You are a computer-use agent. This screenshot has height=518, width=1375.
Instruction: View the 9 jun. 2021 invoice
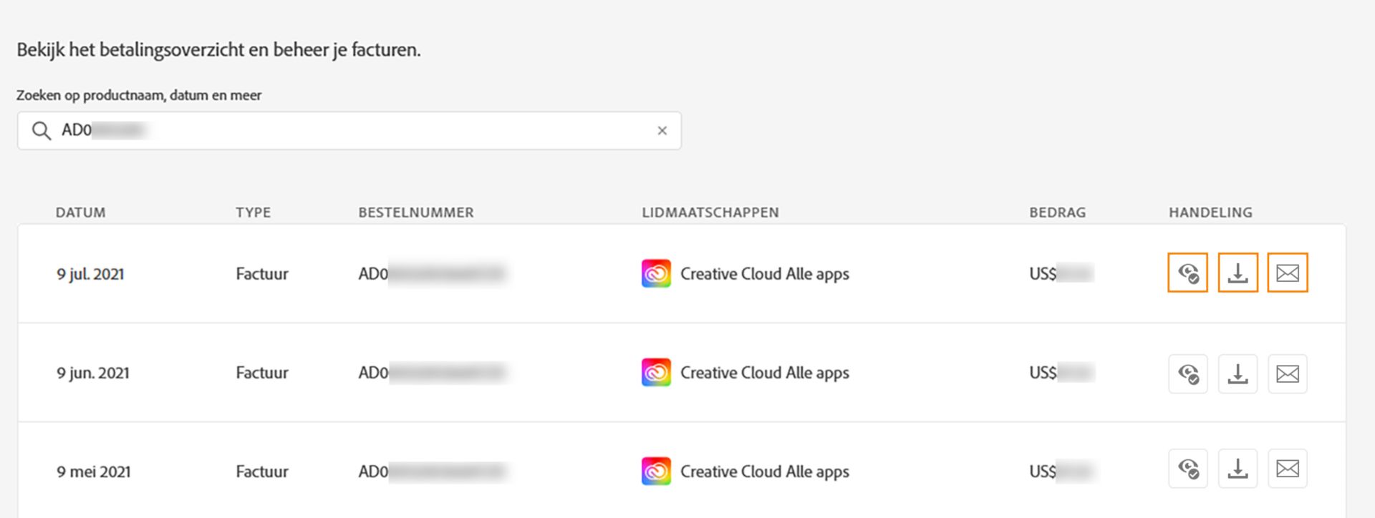(x=1187, y=373)
